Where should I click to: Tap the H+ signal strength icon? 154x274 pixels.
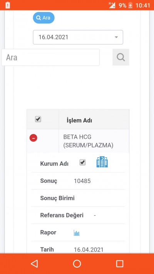pos(112,5)
